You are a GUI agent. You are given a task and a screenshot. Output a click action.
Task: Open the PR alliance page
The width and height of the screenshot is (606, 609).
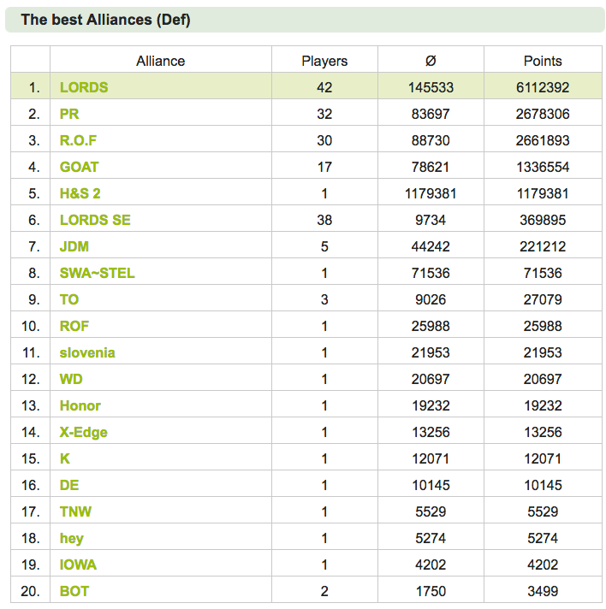(69, 114)
